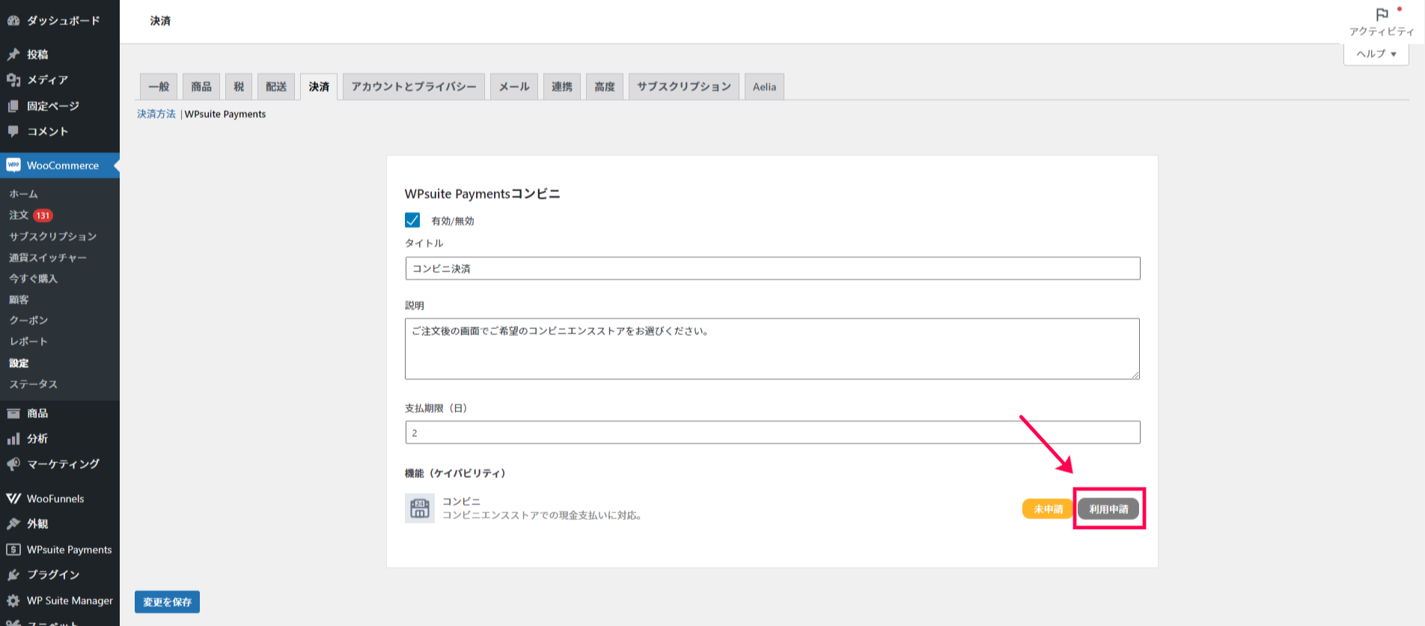Image resolution: width=1425 pixels, height=626 pixels.
Task: Toggle the 有効/無効 checkbox
Action: coord(412,220)
